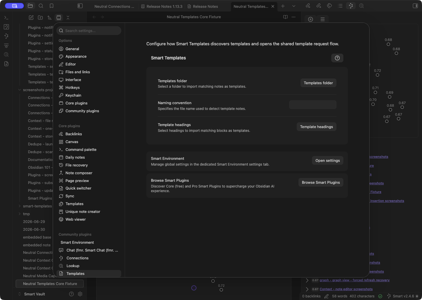
Task: Click the sync check icon in status bar
Action: pyautogui.click(x=380, y=296)
